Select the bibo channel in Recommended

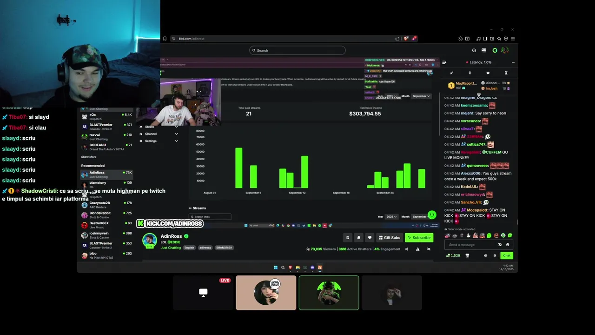click(106, 255)
